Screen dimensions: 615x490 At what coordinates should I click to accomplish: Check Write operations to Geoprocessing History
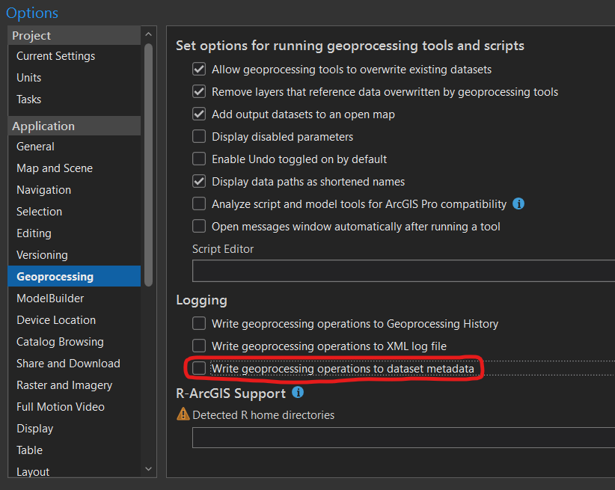(199, 324)
